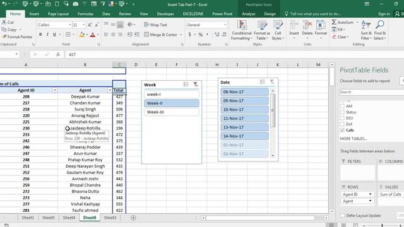This screenshot has height=227, width=404.
Task: Click the Date slicer vertical scrollbar
Action: pyautogui.click(x=273, y=111)
